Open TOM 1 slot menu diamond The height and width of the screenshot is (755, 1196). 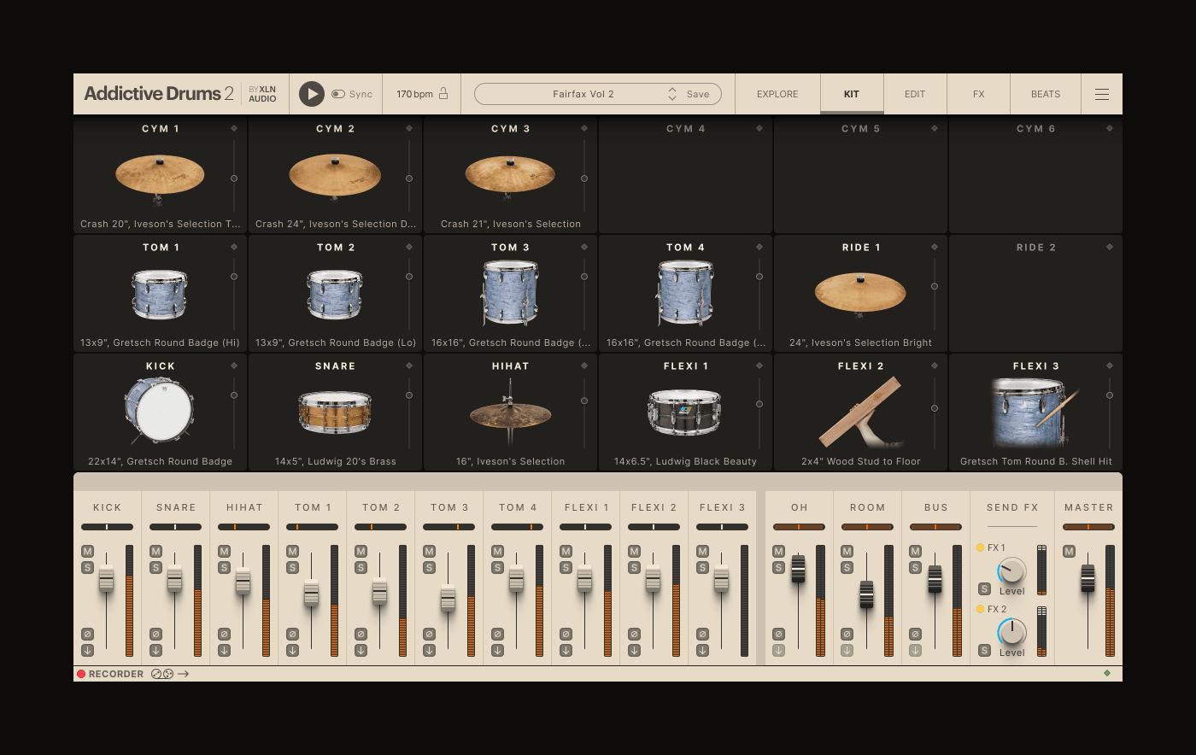pos(234,247)
